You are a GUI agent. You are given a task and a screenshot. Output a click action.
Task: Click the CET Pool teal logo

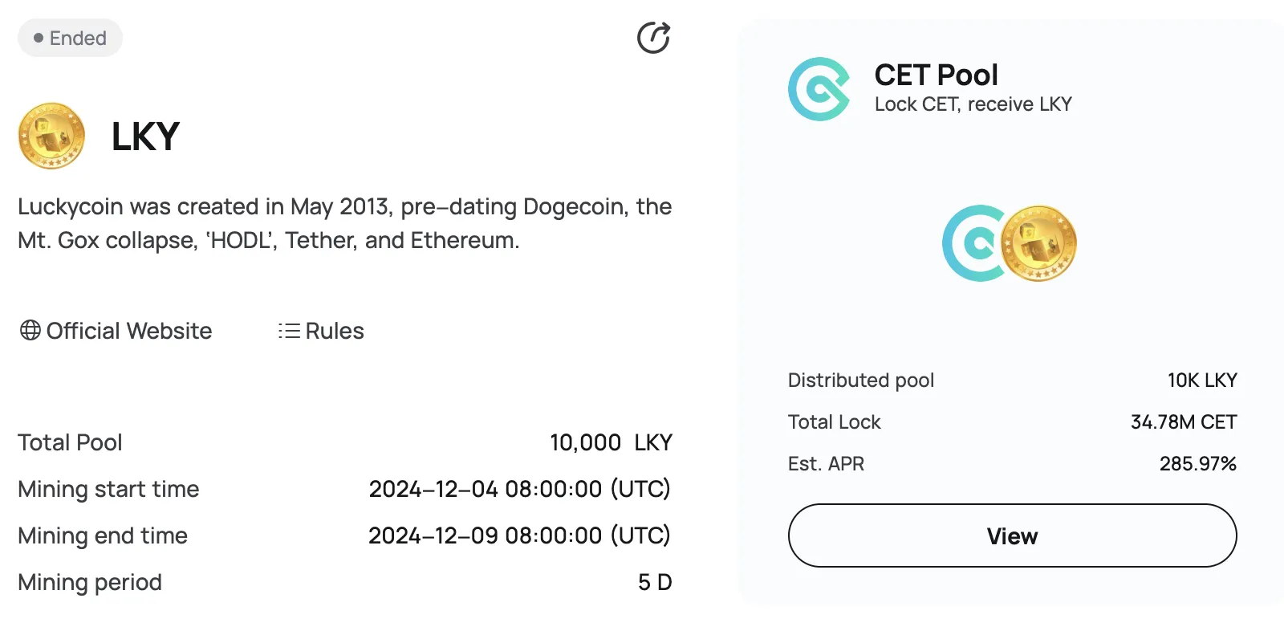[x=819, y=89]
